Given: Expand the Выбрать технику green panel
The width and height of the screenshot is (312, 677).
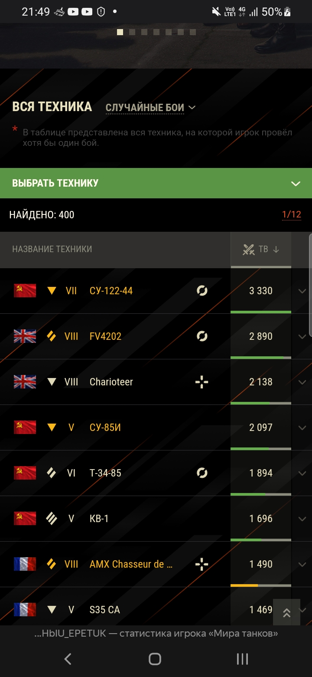Looking at the screenshot, I should (156, 183).
